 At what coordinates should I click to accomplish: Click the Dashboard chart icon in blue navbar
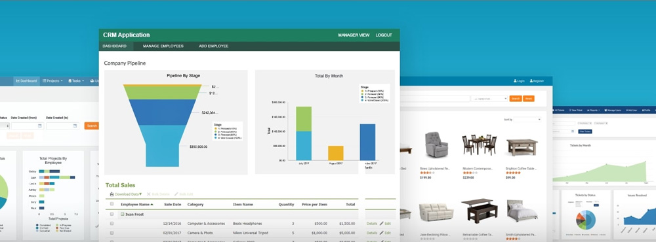pyautogui.click(x=18, y=81)
